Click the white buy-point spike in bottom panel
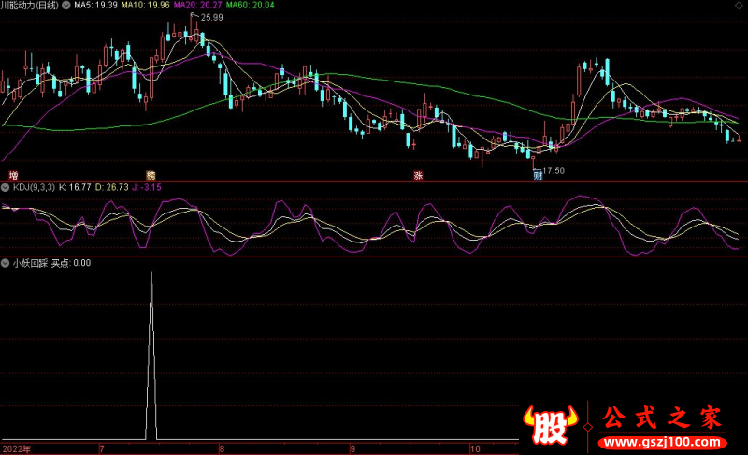Viewport: 748px width, 455px height. pyautogui.click(x=151, y=356)
